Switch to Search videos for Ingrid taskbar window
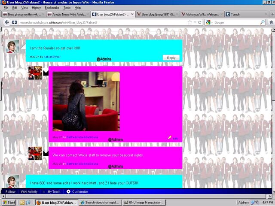275x206 pixels. [x=100, y=203]
